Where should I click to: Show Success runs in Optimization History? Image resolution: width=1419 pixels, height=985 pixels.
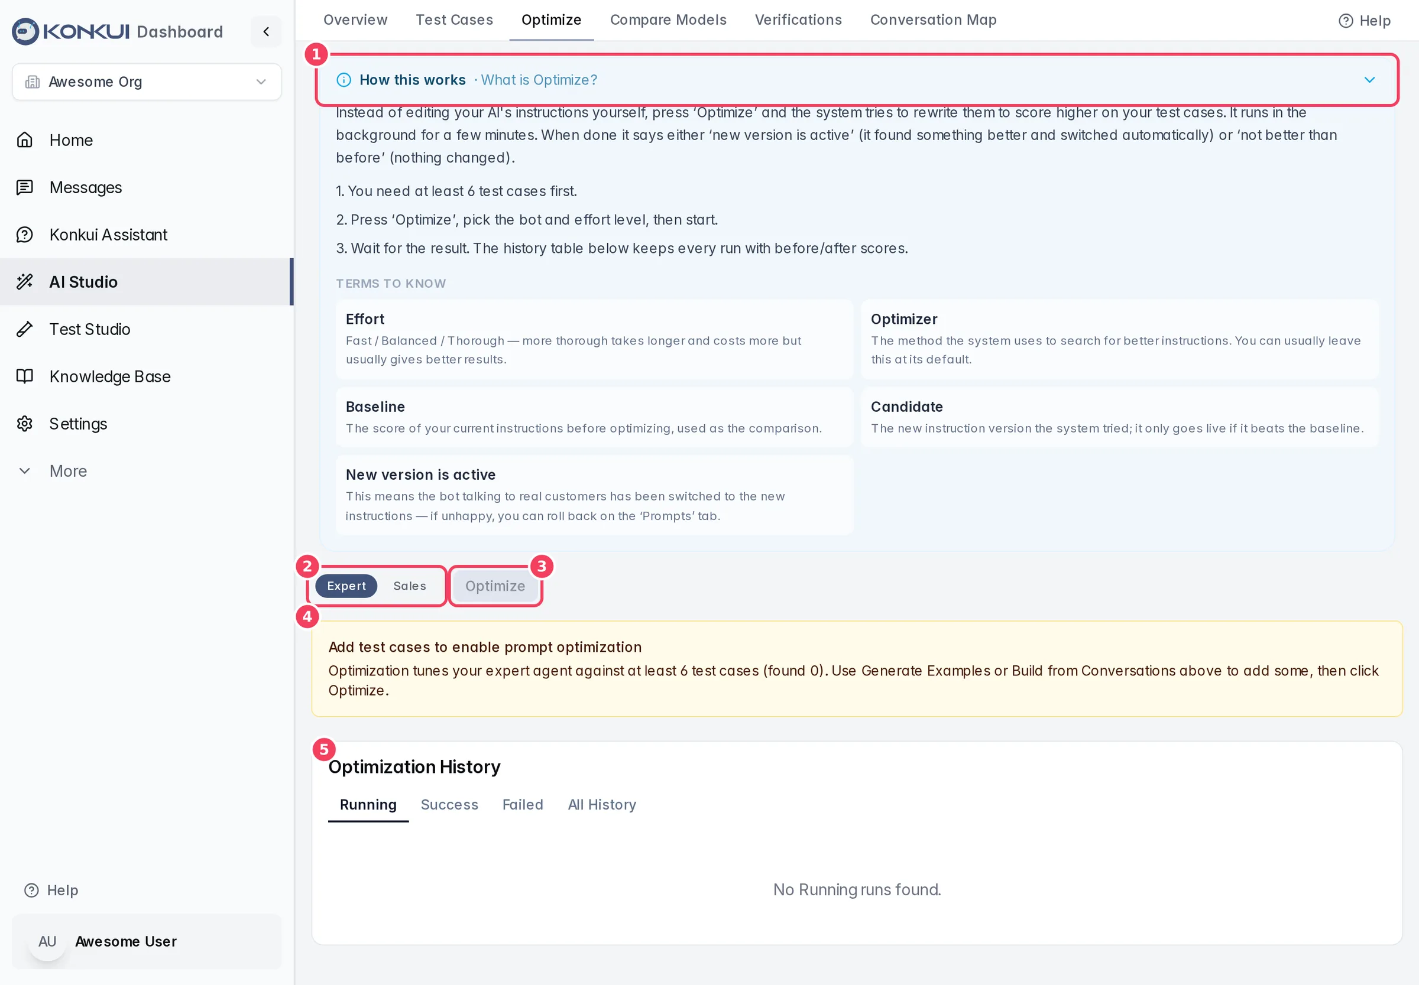pyautogui.click(x=449, y=805)
